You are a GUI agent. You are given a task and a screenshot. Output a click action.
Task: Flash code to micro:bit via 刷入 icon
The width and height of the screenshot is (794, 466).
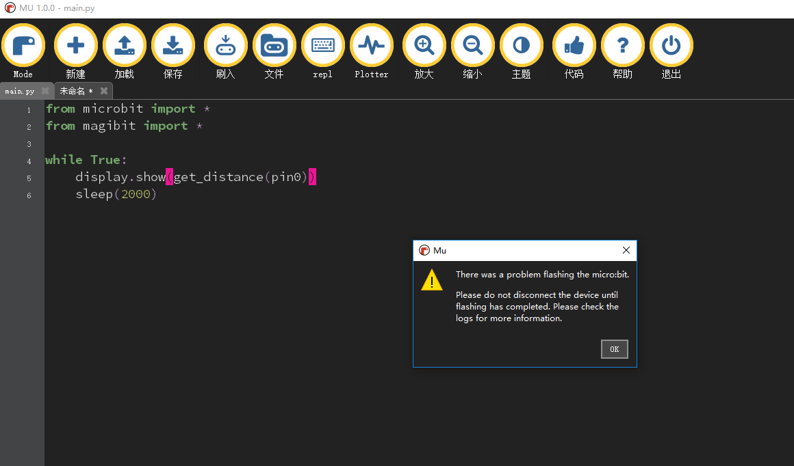click(x=225, y=45)
